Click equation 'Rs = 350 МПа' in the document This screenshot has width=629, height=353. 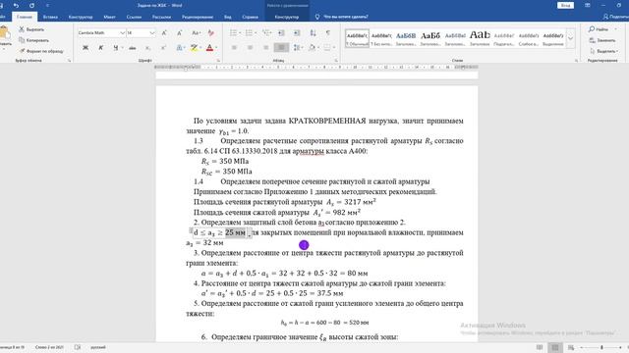(x=225, y=161)
